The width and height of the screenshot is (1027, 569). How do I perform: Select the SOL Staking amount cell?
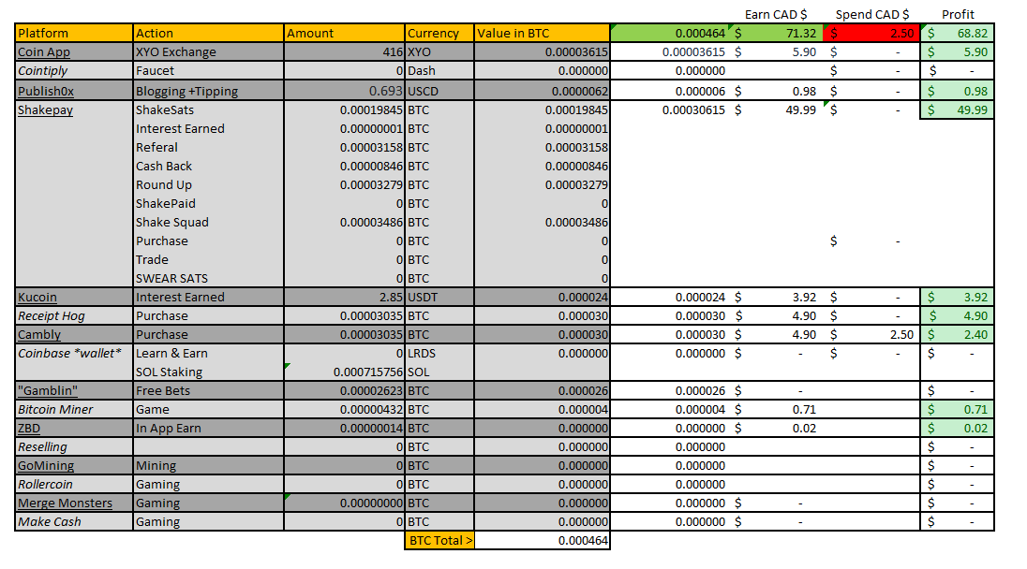pos(345,372)
